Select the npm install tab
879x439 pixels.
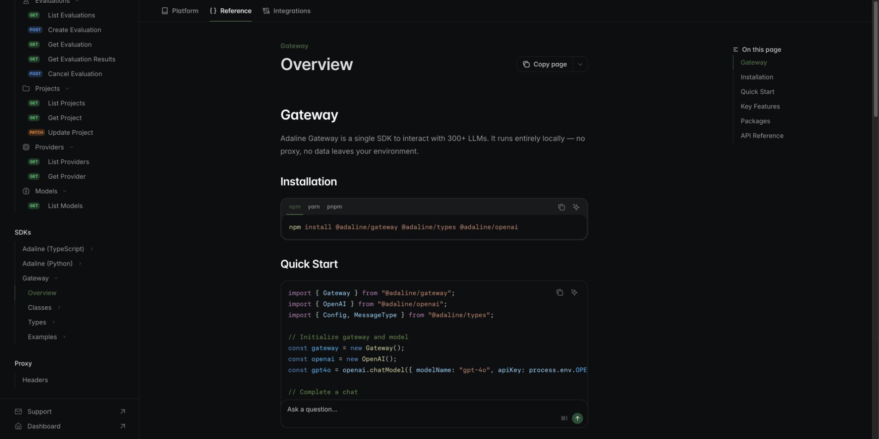(294, 207)
